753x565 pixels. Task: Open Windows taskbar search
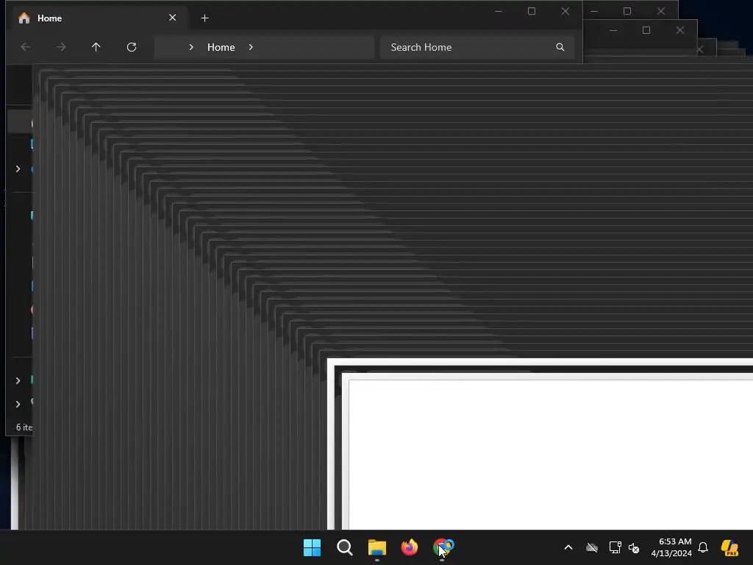[x=344, y=547]
